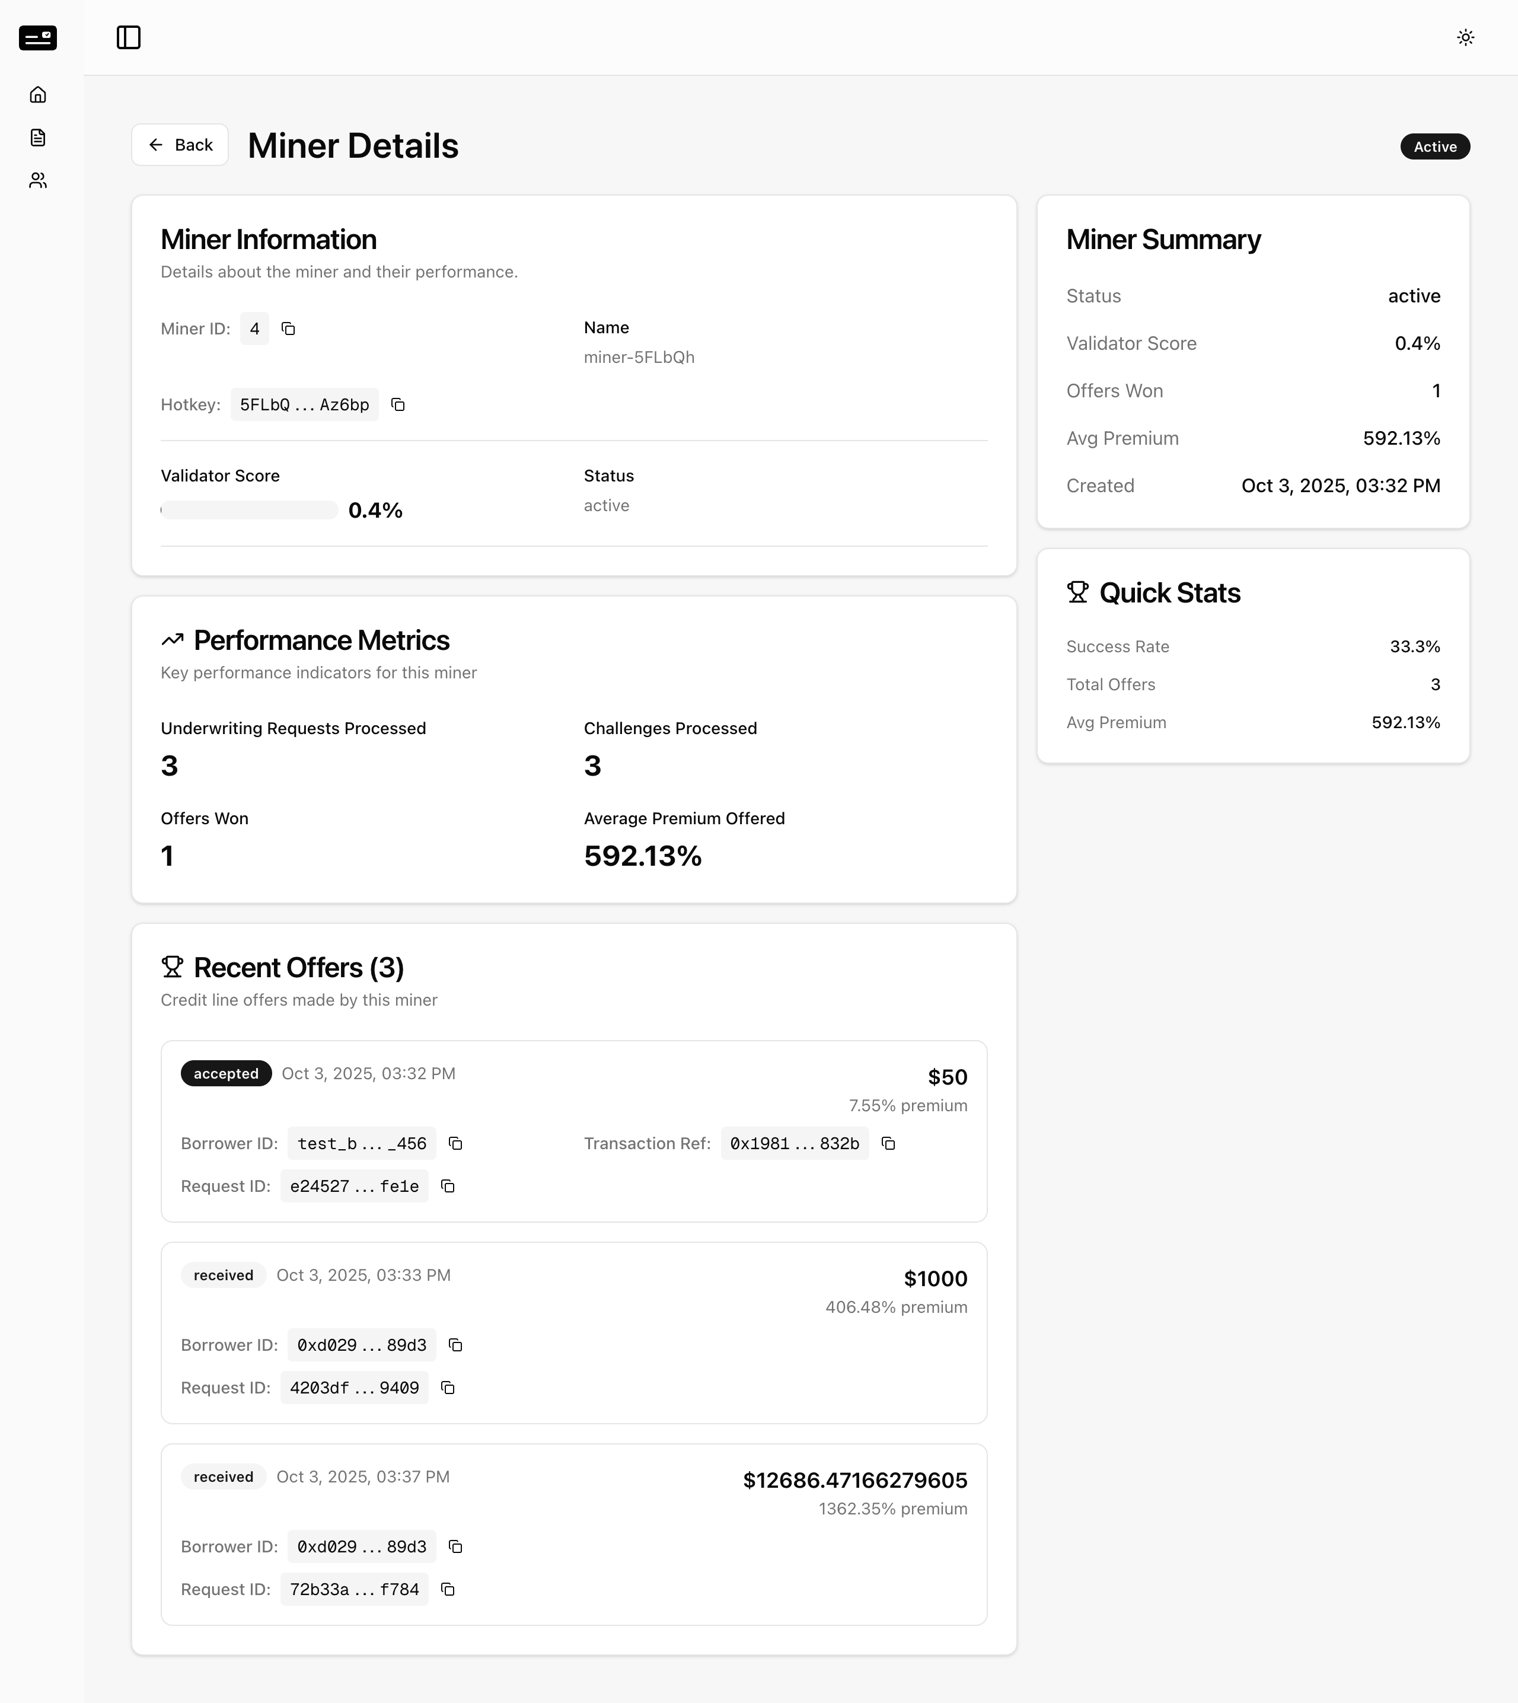
Task: Click the $12686.47166279605 amount
Action: 855,1481
